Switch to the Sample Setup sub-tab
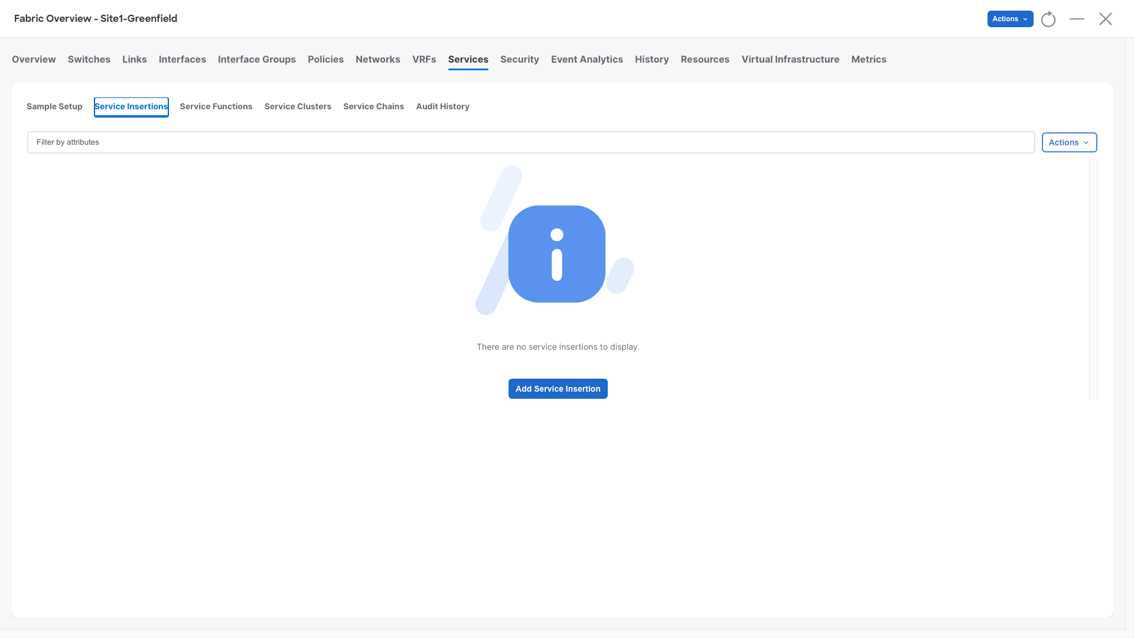Viewport: 1134px width, 638px height. coord(54,106)
